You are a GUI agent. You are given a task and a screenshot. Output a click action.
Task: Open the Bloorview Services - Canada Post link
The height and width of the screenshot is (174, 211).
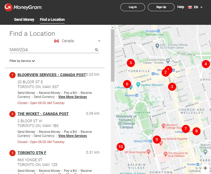pos(51,75)
